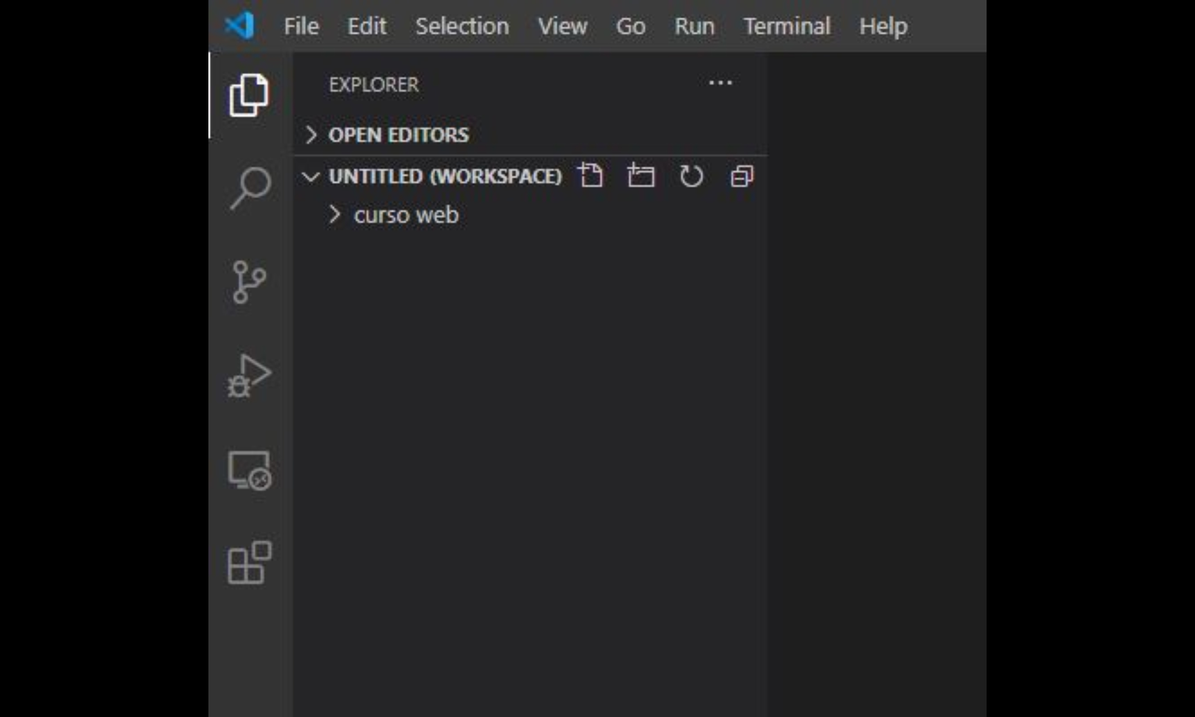Collapse all folders in Explorer

[x=742, y=176]
